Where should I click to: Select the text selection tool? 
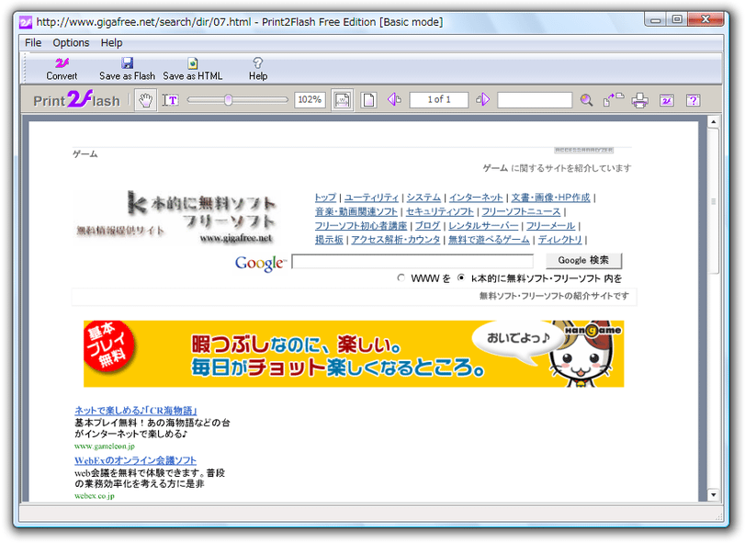(x=170, y=100)
